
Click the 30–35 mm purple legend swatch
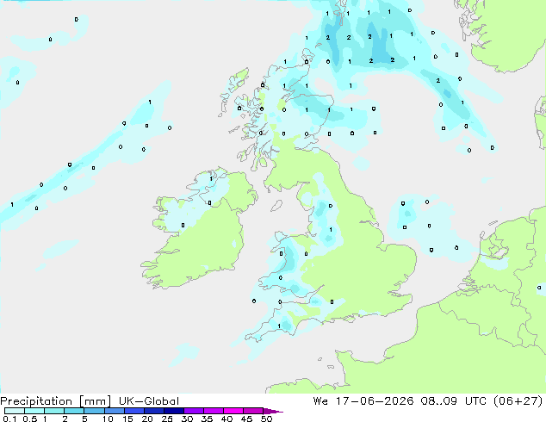[193, 411]
